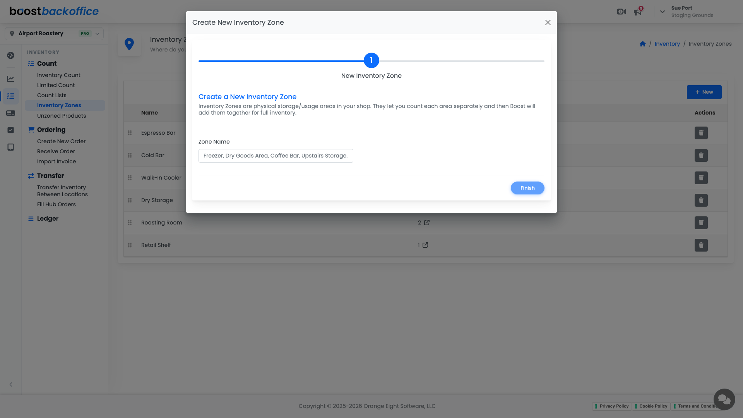
Task: Click the Name column header
Action: (149, 113)
